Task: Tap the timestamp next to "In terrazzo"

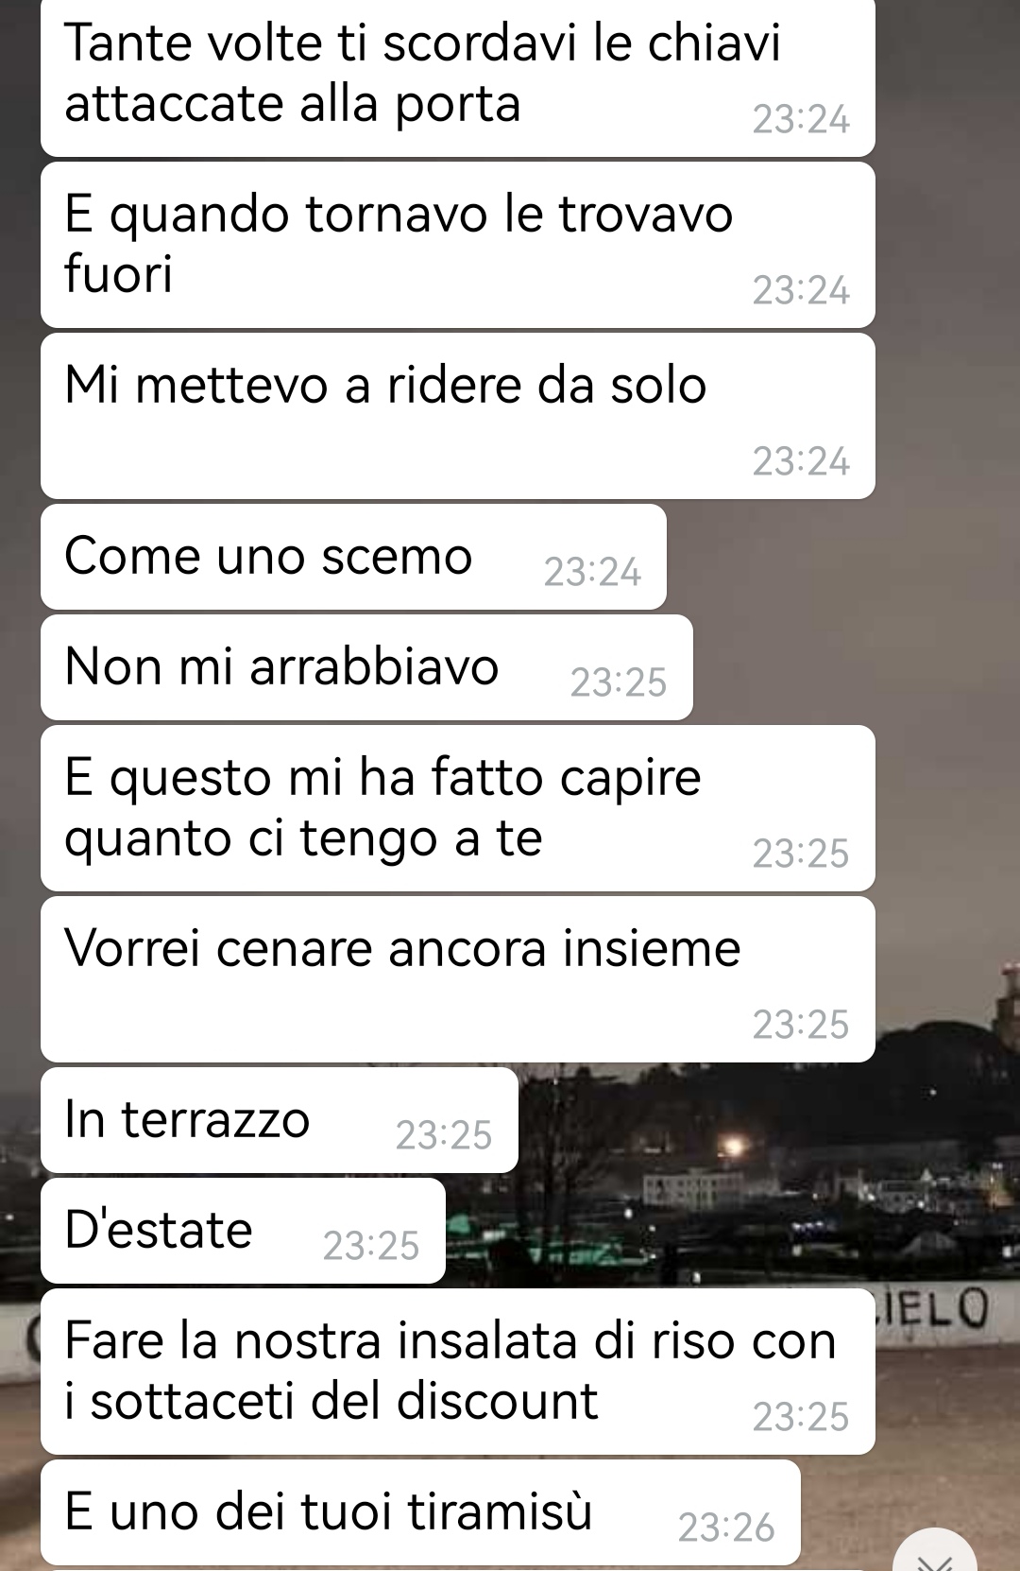Action: (x=444, y=1135)
